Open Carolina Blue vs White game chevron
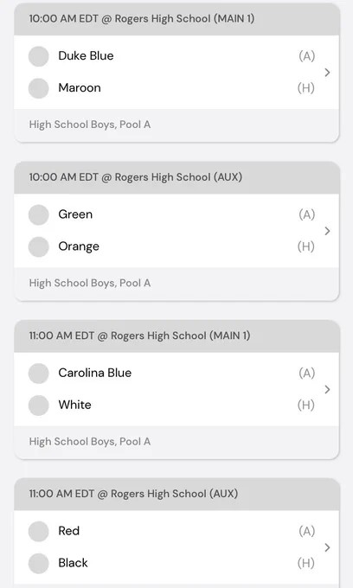This screenshot has width=353, height=588. pos(328,389)
